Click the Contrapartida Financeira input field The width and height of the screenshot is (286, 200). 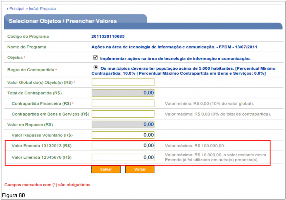(123, 103)
